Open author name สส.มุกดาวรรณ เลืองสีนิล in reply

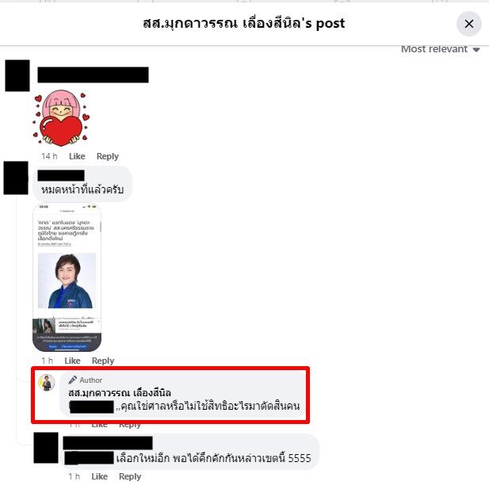120,392
